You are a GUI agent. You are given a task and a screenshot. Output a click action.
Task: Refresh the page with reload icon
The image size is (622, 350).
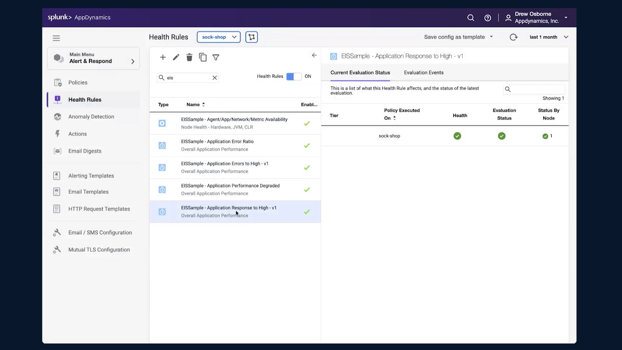tap(513, 37)
